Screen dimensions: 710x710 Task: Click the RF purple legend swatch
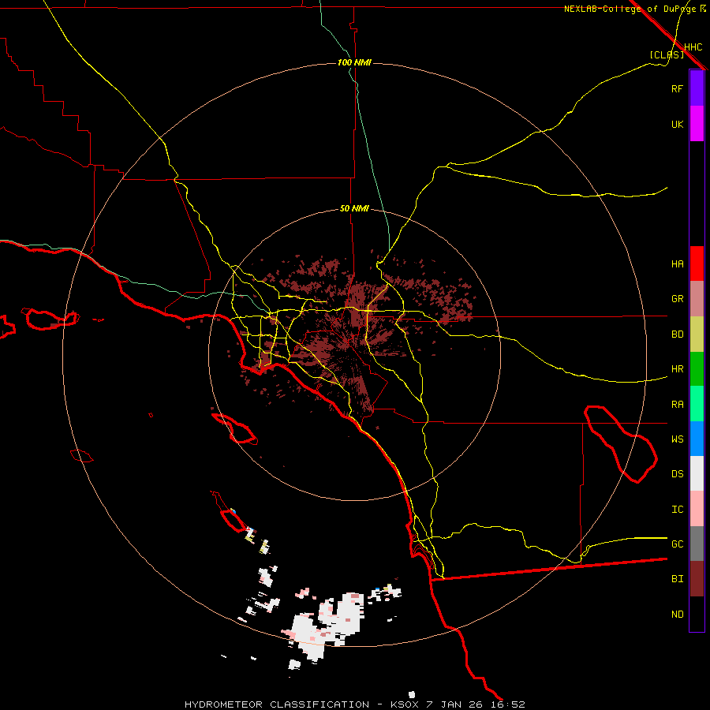697,88
